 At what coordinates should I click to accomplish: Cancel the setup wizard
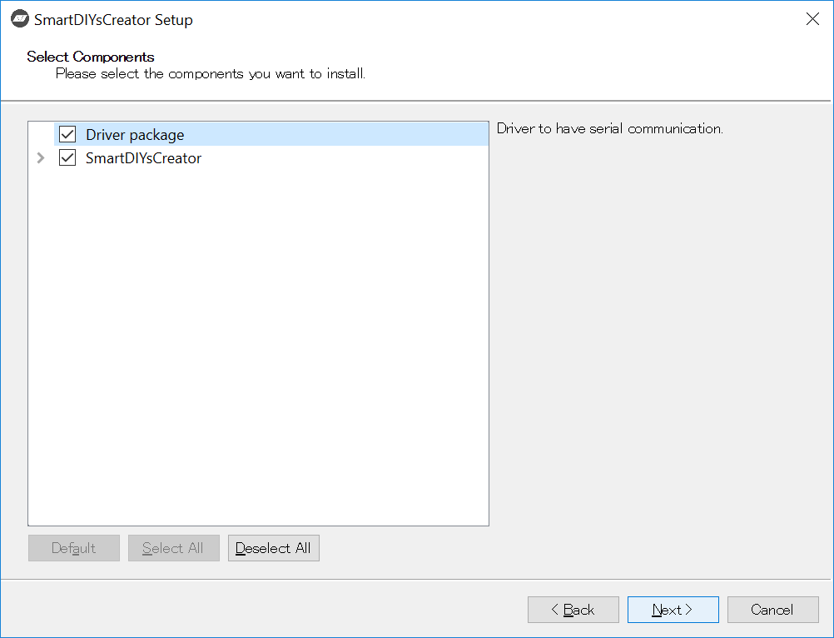pyautogui.click(x=773, y=610)
